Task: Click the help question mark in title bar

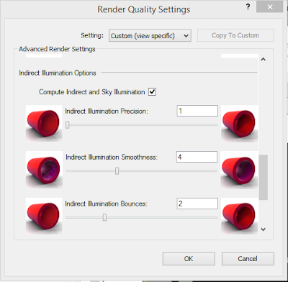Action: (248, 7)
